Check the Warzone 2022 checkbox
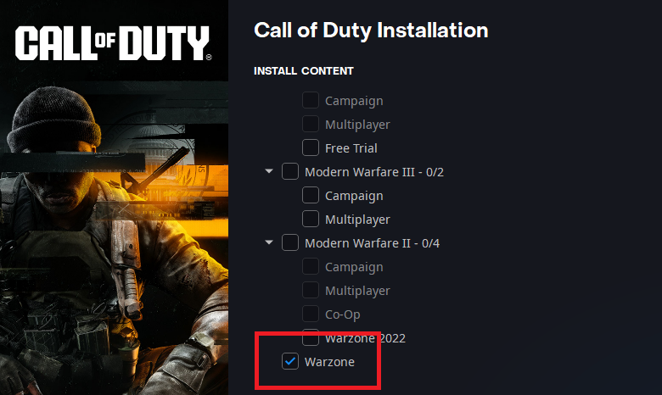662x395 pixels. (x=311, y=337)
